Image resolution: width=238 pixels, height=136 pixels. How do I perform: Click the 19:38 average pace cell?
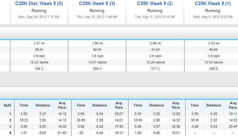[62, 127]
